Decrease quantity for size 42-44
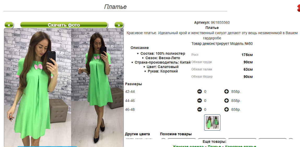 point(199,92)
